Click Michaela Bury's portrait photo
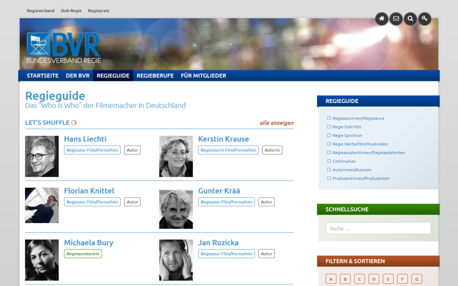This screenshot has width=458, height=286. (x=42, y=260)
